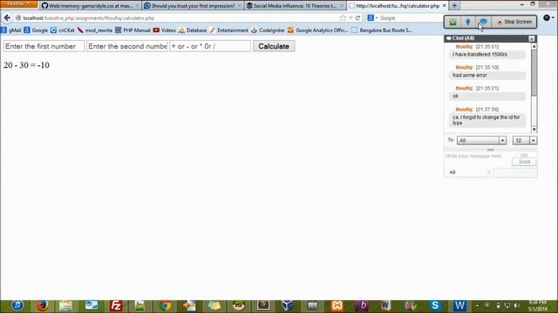This screenshot has width=558, height=313.
Task: Open Microsoft Word blue W taskbar icon
Action: point(459,305)
